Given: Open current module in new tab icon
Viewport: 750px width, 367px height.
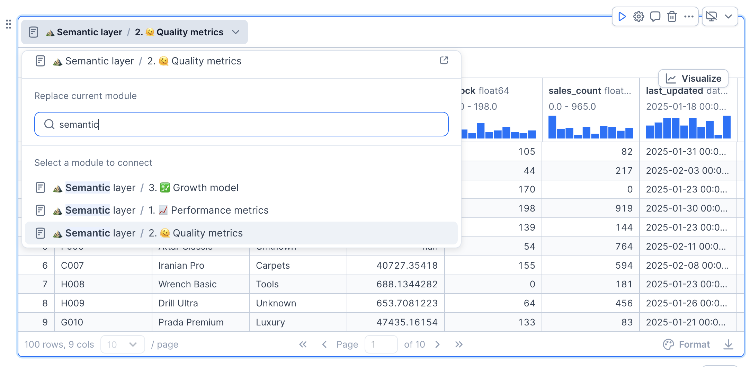Looking at the screenshot, I should pyautogui.click(x=444, y=61).
